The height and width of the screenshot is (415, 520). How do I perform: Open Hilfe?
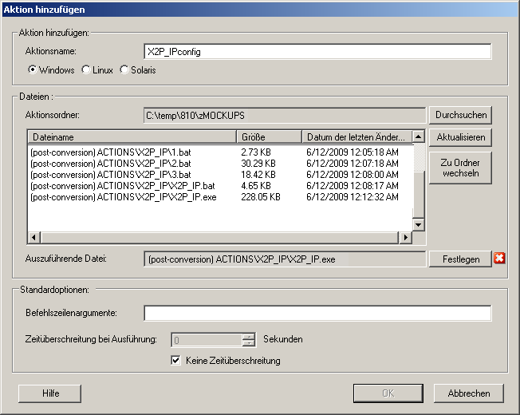(x=50, y=393)
